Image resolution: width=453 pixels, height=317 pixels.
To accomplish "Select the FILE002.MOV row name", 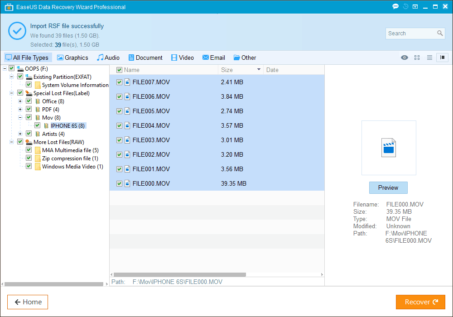I will pyautogui.click(x=151, y=154).
